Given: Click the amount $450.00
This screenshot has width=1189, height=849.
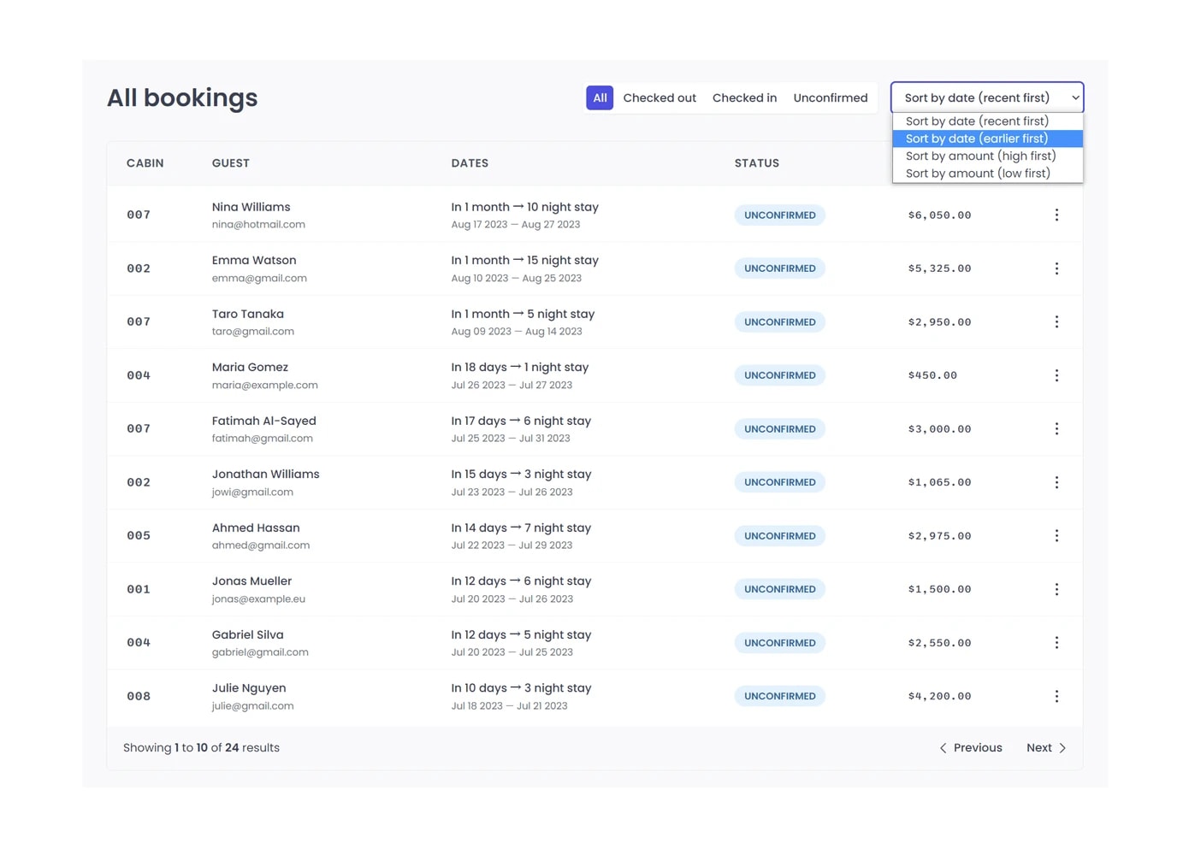Looking at the screenshot, I should coord(932,375).
